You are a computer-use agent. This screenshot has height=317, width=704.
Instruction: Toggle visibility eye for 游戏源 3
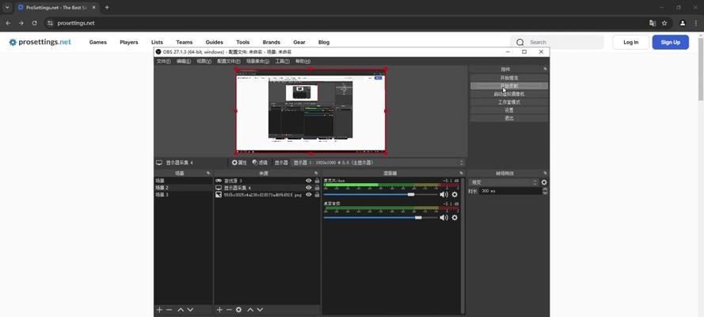coord(309,181)
